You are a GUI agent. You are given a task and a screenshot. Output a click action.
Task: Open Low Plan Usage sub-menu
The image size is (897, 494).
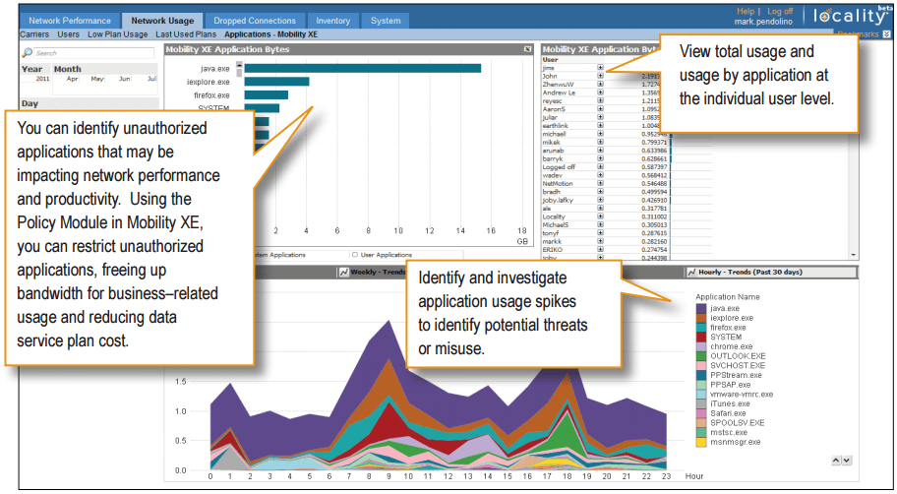tap(117, 34)
